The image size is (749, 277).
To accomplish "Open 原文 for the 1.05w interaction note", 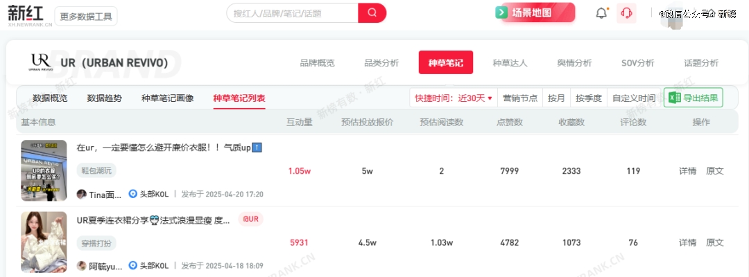I will click(715, 171).
